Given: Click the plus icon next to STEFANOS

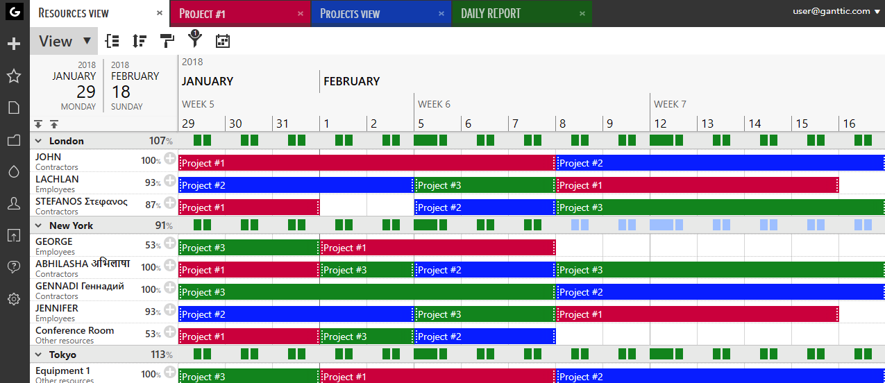Looking at the screenshot, I should pyautogui.click(x=169, y=203).
